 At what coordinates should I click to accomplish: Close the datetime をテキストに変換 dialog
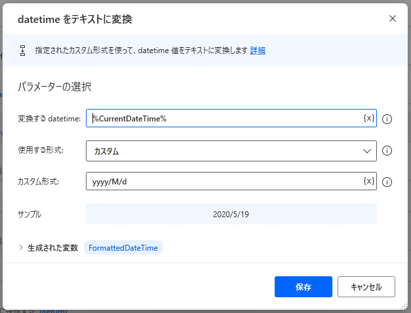393,18
